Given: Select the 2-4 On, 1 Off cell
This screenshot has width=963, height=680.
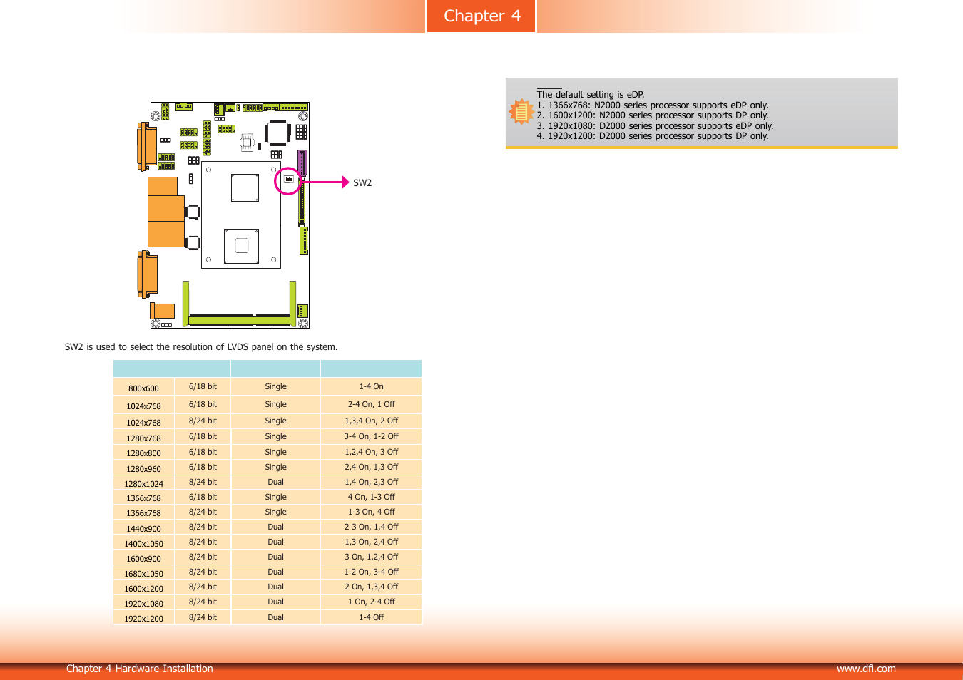Looking at the screenshot, I should coord(371,404).
